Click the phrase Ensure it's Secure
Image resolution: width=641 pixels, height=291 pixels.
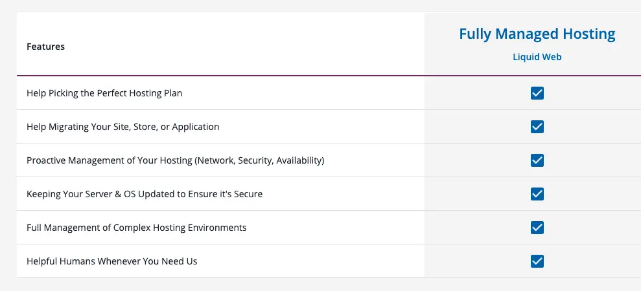point(226,194)
